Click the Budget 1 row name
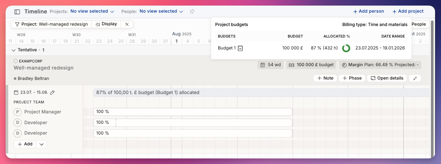Image resolution: width=441 pixels, height=164 pixels. point(227,48)
